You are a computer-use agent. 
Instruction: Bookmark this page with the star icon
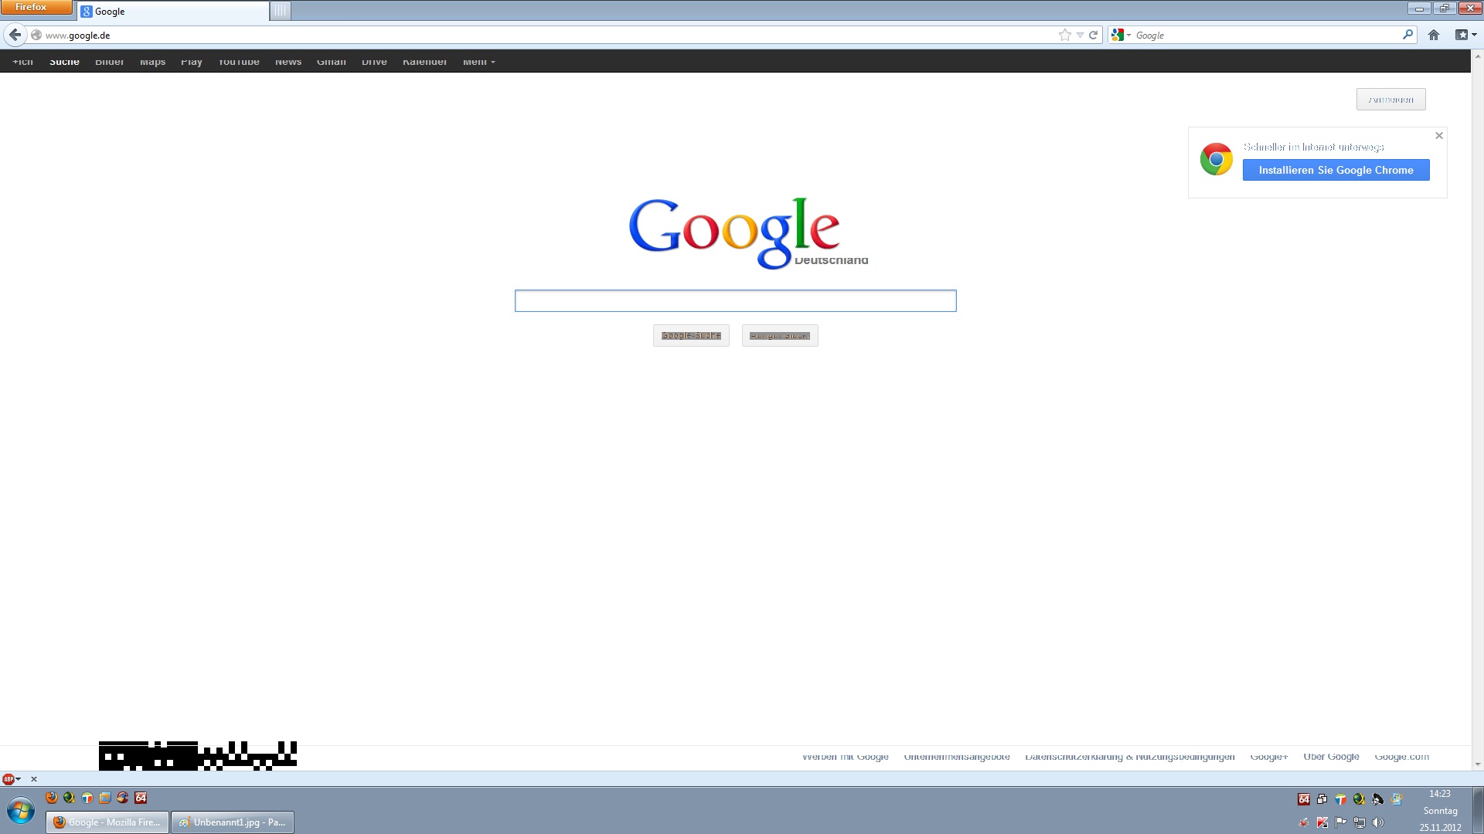click(1065, 35)
